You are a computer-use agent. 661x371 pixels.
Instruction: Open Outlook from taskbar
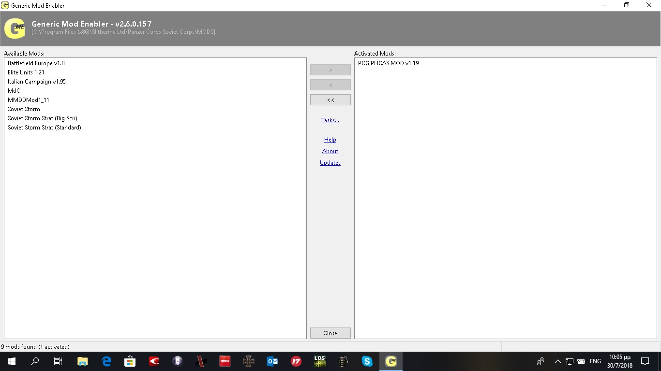[x=272, y=361]
